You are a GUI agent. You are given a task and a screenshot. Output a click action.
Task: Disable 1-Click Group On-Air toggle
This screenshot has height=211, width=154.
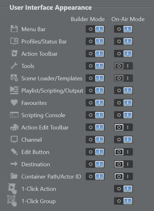123,201
